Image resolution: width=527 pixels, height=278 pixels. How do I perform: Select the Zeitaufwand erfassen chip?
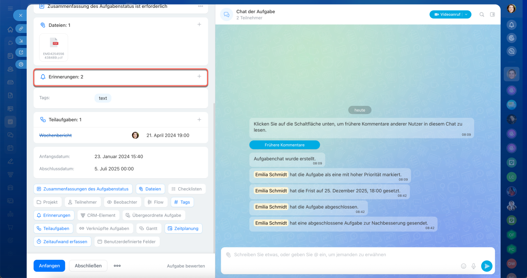(62, 242)
